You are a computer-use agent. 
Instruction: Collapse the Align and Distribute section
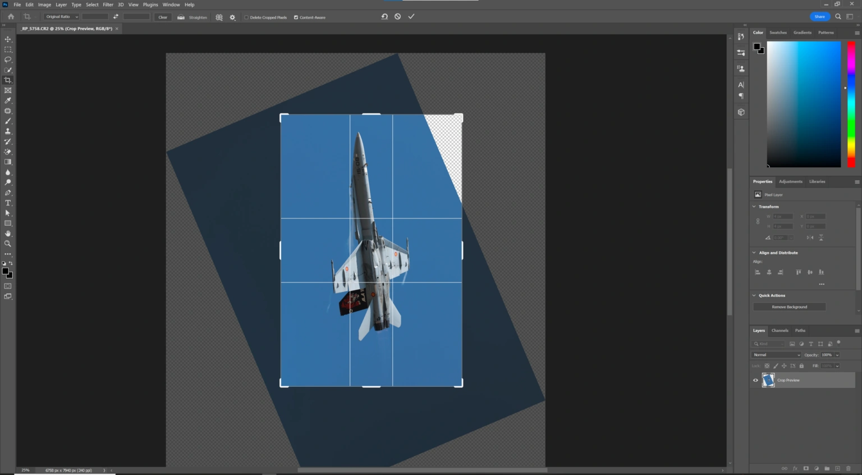click(x=754, y=253)
